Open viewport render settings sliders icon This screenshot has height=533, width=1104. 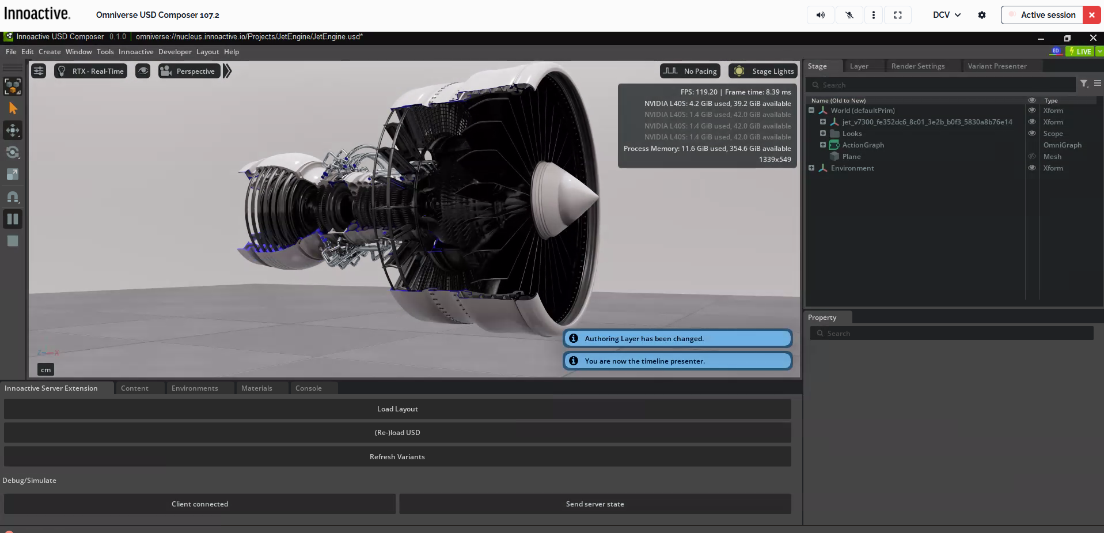pos(38,70)
